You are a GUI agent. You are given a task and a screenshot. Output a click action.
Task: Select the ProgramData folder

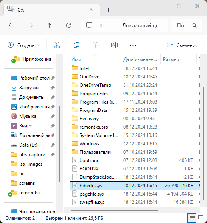tap(90, 110)
